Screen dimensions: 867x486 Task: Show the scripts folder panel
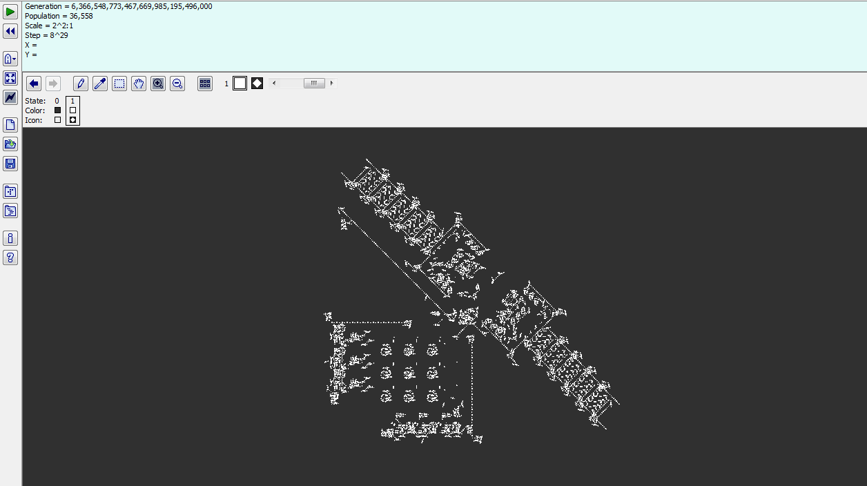coord(10,211)
